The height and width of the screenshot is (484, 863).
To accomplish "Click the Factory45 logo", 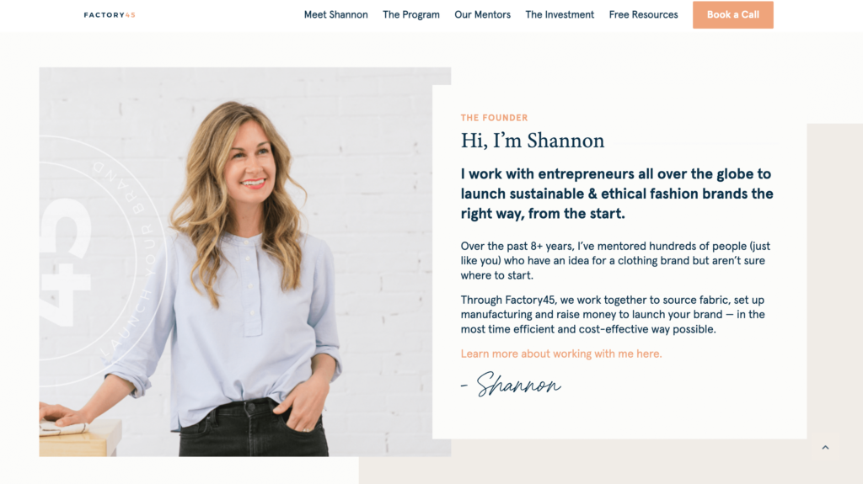I will click(110, 15).
